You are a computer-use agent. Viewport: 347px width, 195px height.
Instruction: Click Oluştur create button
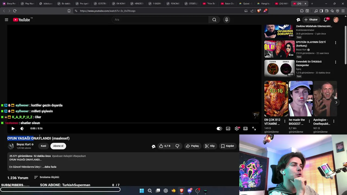[311, 19]
